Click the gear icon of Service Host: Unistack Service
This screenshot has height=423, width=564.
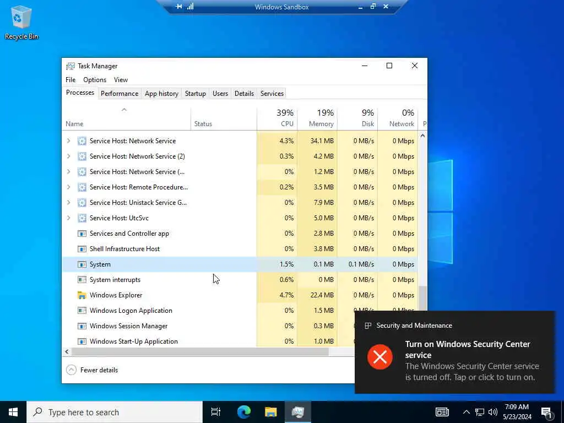coord(82,203)
